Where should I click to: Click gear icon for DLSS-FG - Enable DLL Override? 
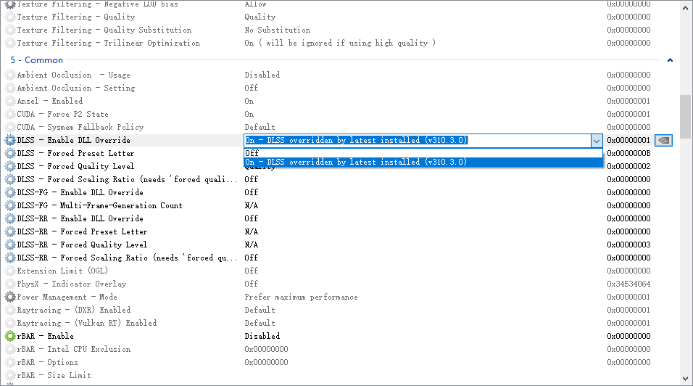point(10,192)
